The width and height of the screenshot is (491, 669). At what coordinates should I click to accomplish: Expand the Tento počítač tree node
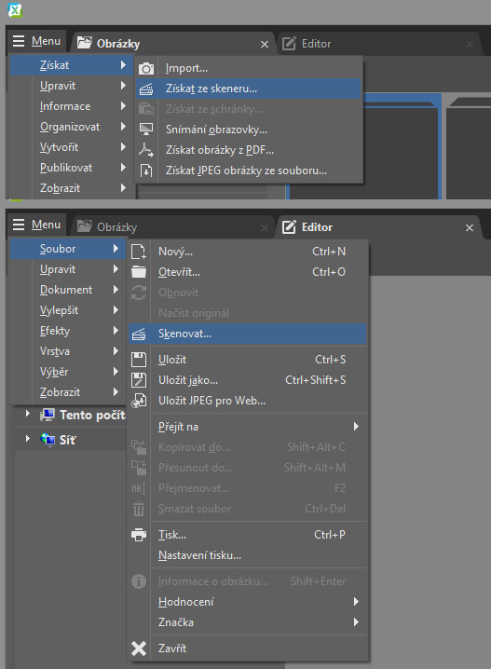(x=28, y=414)
